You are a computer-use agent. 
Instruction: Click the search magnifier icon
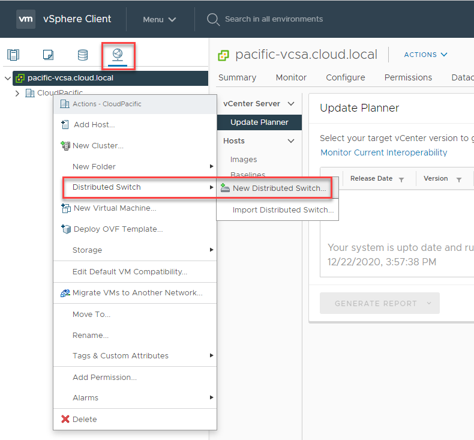(213, 19)
